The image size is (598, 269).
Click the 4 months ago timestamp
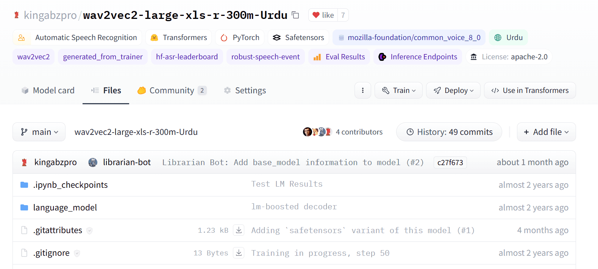click(x=543, y=230)
